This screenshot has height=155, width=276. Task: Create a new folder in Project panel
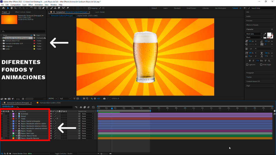pos(5,99)
